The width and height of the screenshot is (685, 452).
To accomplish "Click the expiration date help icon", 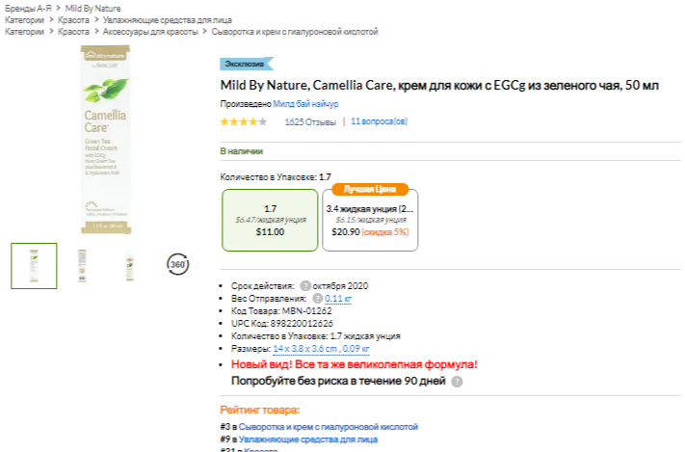I will point(304,286).
